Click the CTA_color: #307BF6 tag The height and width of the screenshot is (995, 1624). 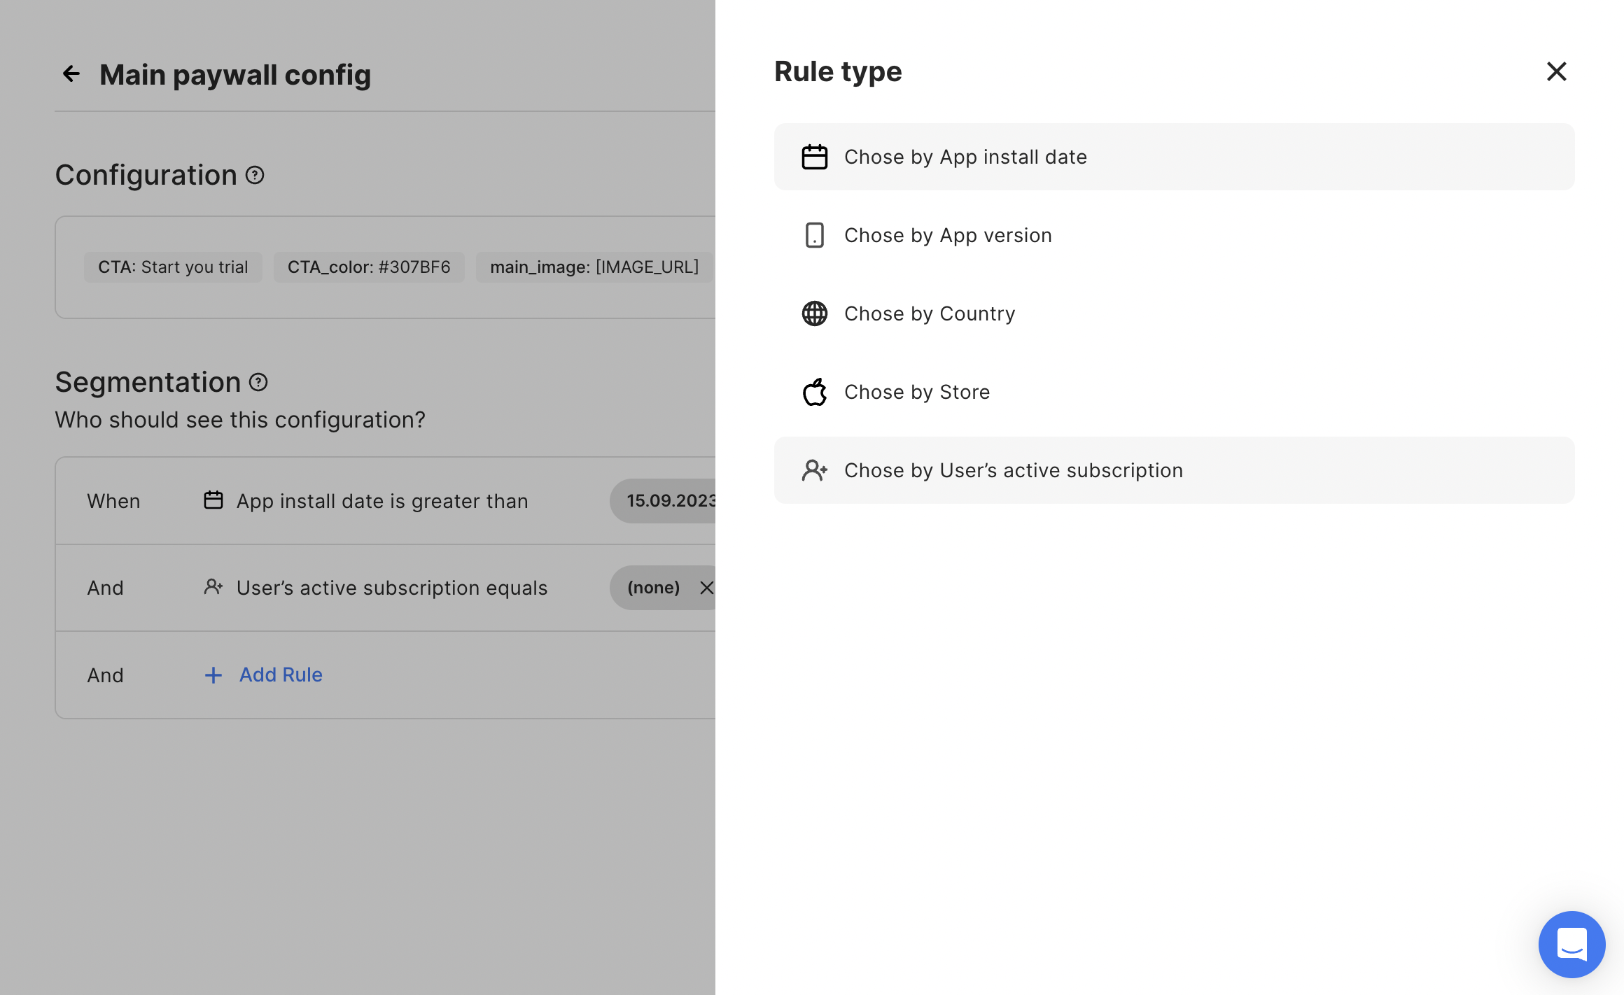[x=369, y=267]
